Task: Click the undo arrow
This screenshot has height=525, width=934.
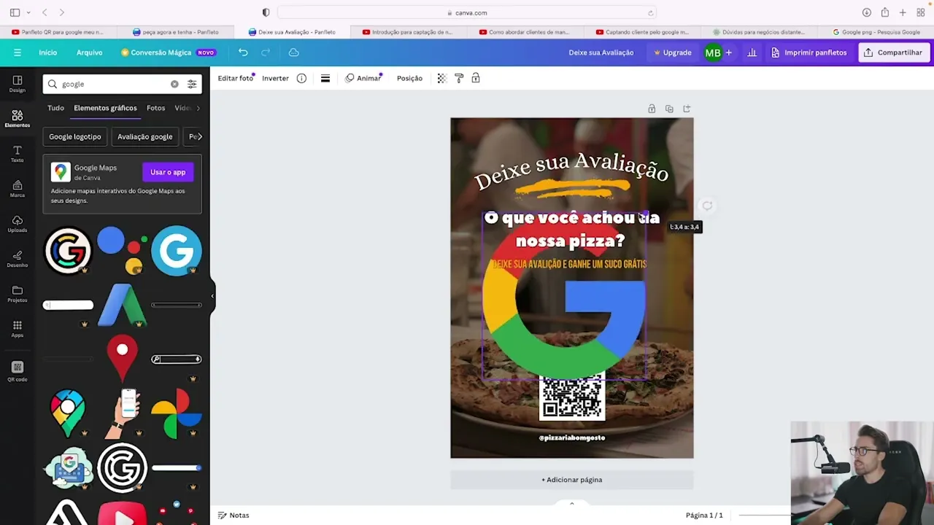Action: pos(243,52)
